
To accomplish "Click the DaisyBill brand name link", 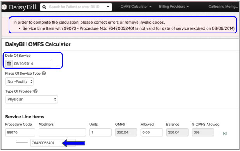I will pos(23,7).
